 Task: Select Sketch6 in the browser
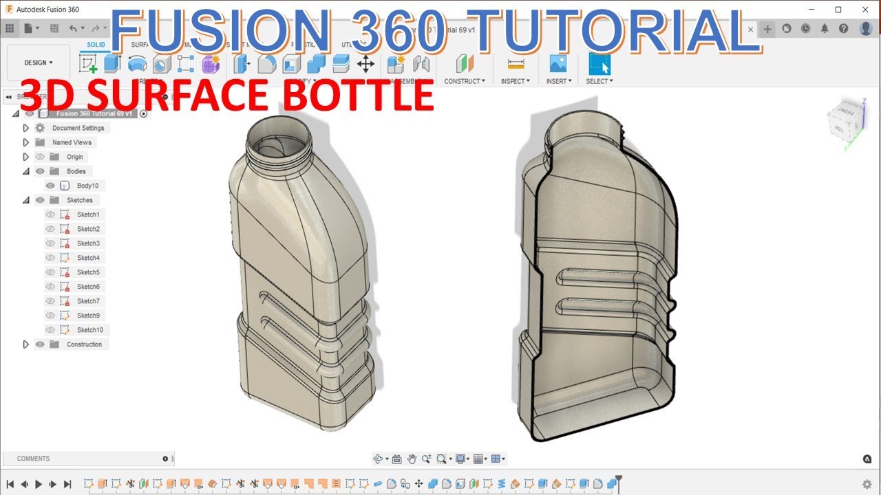(88, 287)
